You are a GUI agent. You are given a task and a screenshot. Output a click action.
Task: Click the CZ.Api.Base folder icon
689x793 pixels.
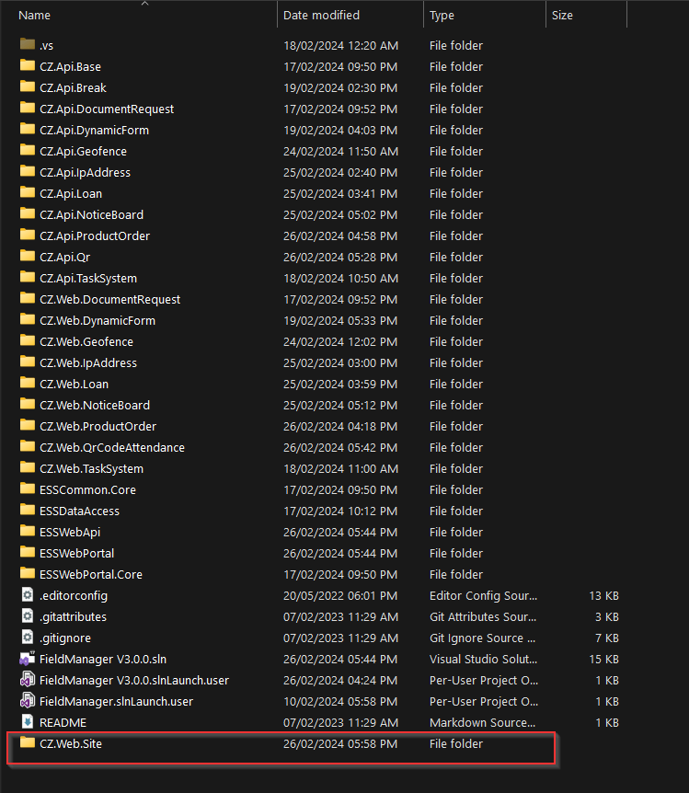(x=28, y=65)
